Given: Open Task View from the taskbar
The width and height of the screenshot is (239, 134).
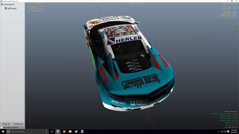Looking at the screenshot, I should tap(52, 132).
